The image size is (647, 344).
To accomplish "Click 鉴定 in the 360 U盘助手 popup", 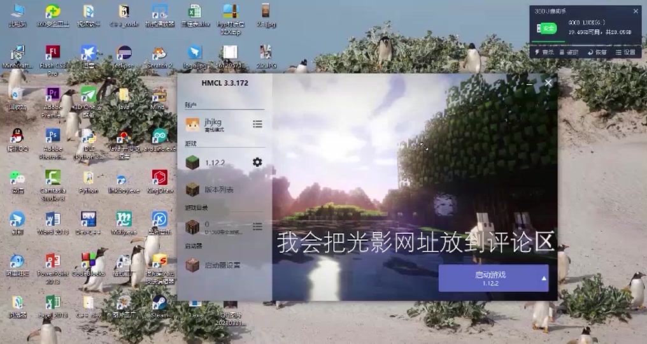I will click(569, 52).
